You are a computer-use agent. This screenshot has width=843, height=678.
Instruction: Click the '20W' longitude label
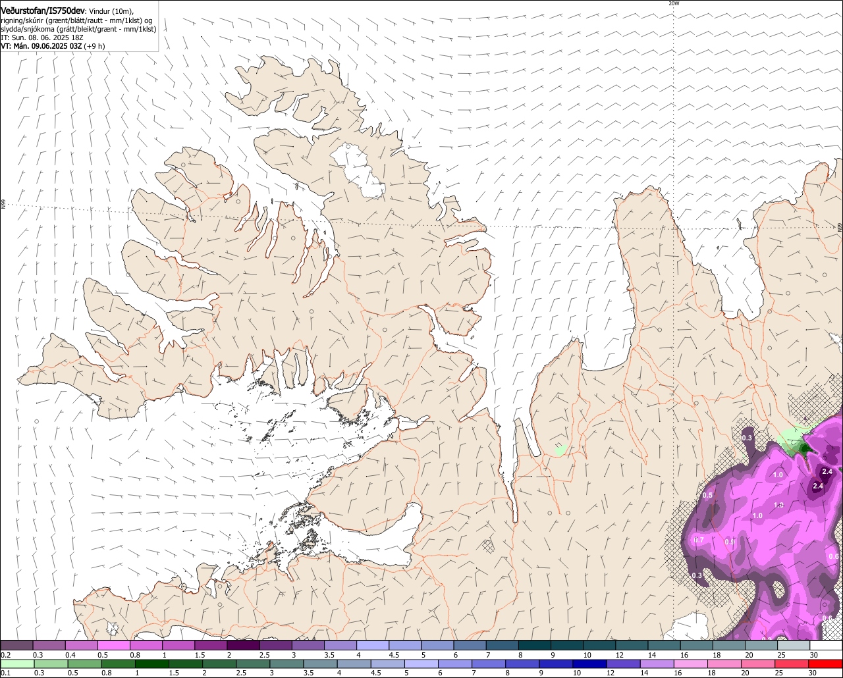673,3
